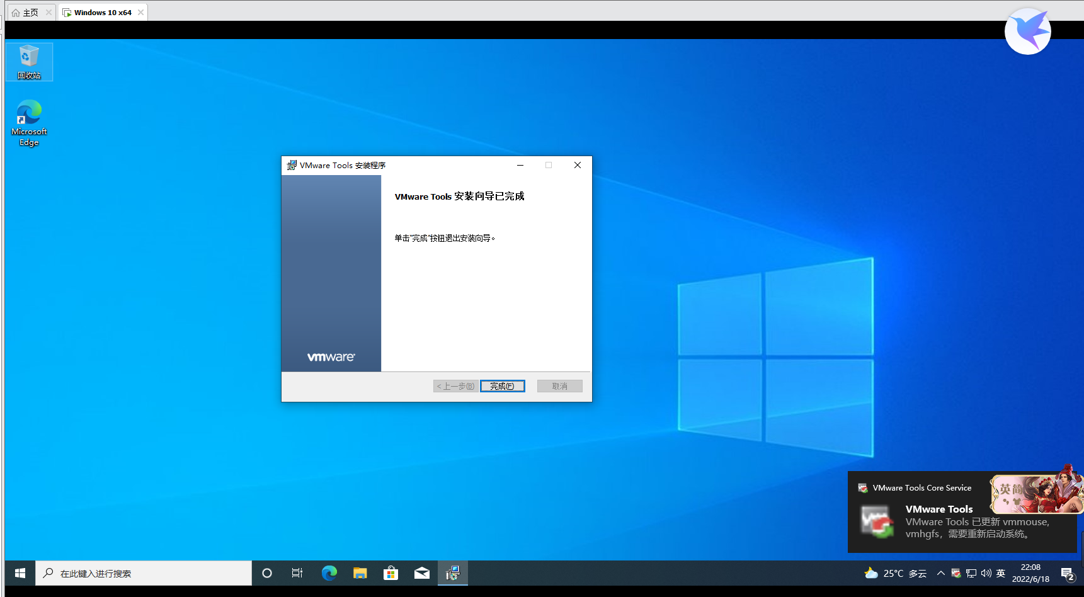Expand hidden system tray icons
Image resolution: width=1084 pixels, height=597 pixels.
click(941, 573)
